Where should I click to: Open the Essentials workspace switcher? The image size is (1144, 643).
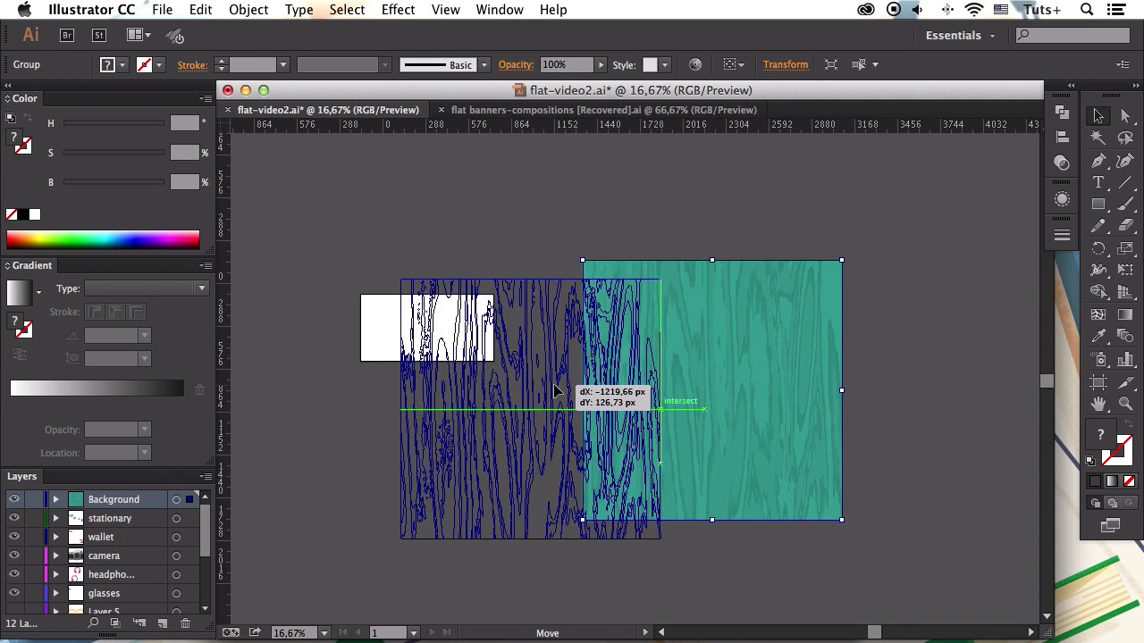[x=960, y=35]
